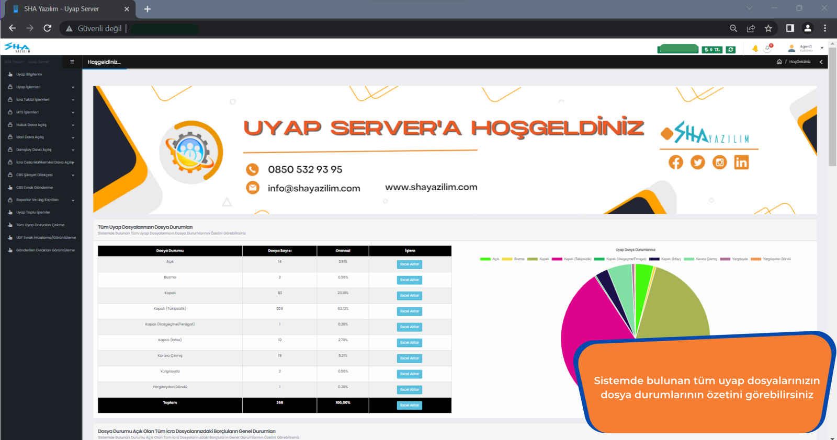
Task: Click the green refresh balance icon
Action: (731, 50)
